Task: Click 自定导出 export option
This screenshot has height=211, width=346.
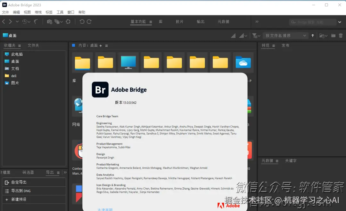Action: [34, 182]
